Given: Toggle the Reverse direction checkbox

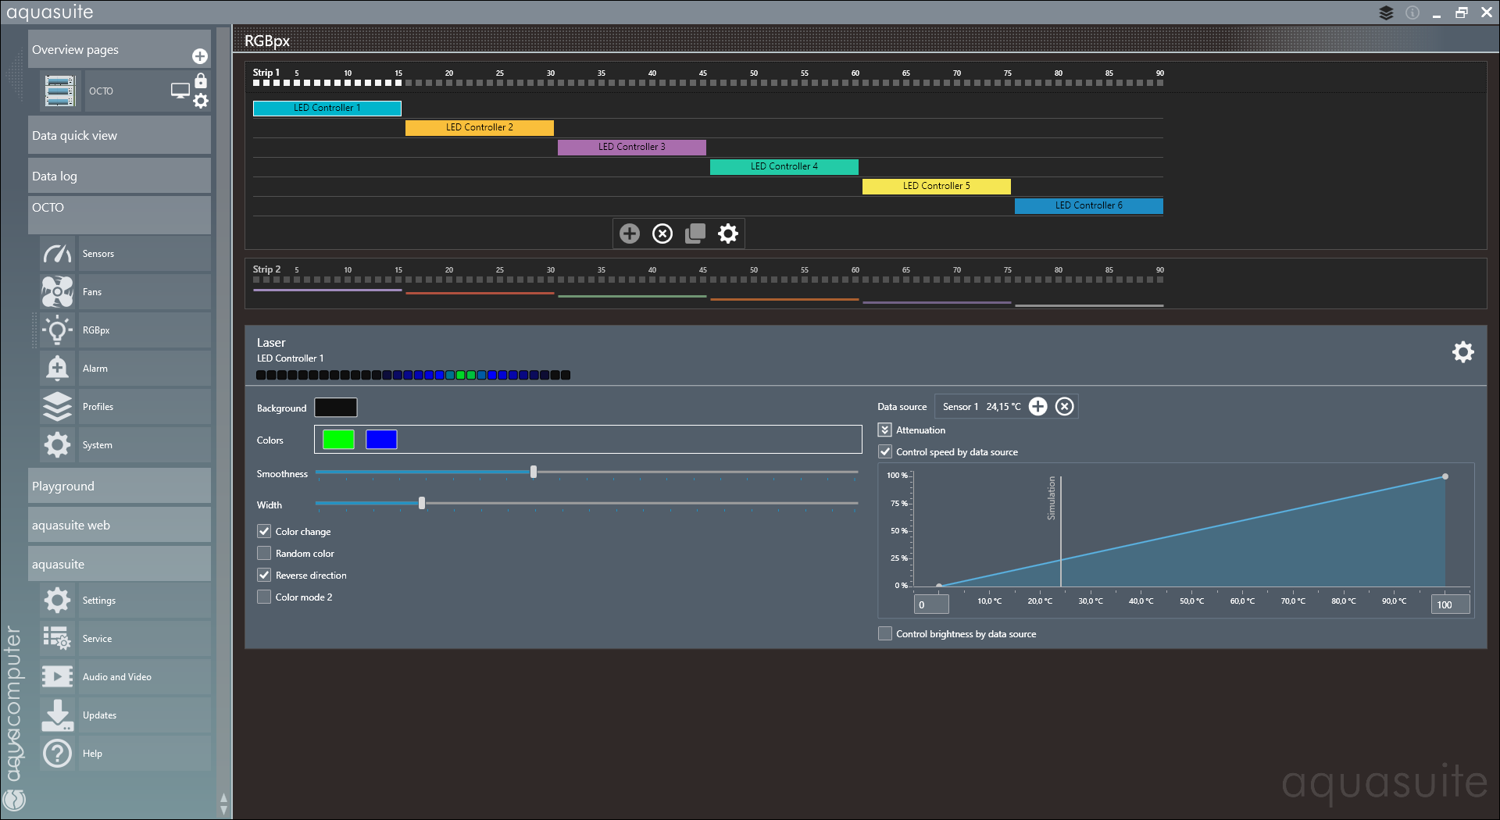Looking at the screenshot, I should coord(264,576).
